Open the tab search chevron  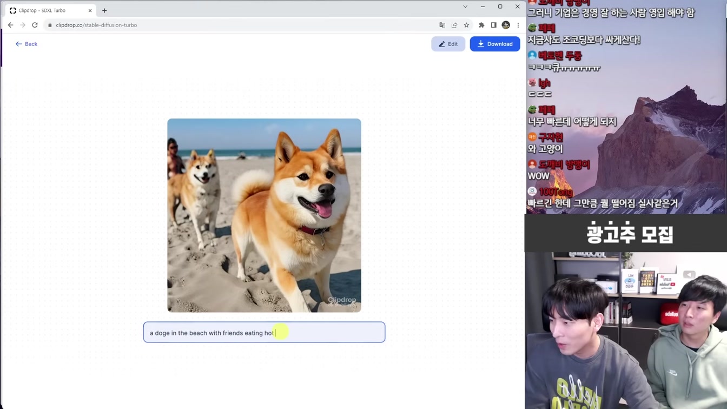click(465, 6)
